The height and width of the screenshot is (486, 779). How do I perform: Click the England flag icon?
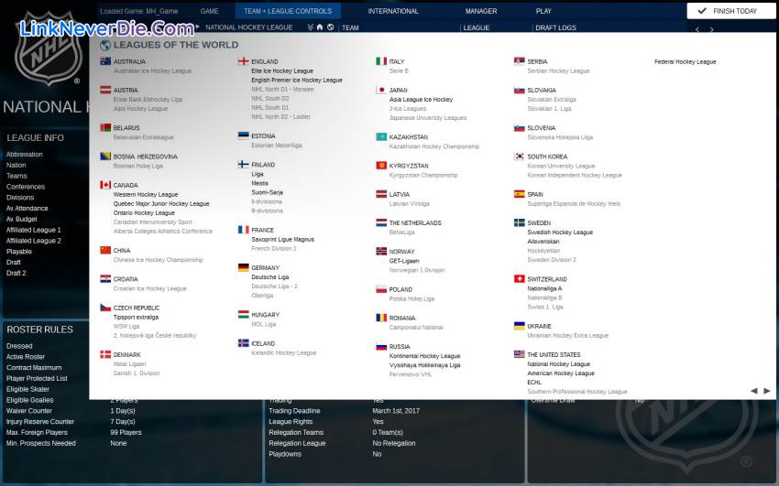click(244, 61)
